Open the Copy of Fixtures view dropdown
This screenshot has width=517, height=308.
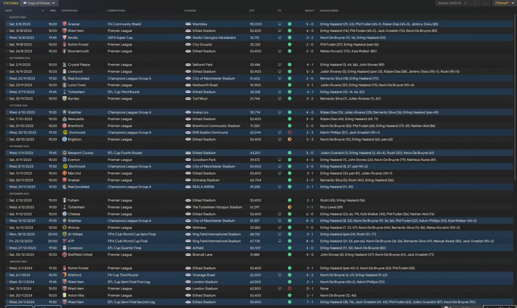39,3
